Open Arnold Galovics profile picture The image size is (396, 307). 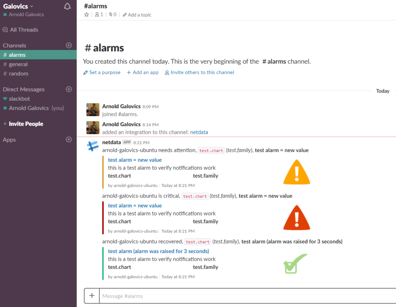pyautogui.click(x=92, y=109)
